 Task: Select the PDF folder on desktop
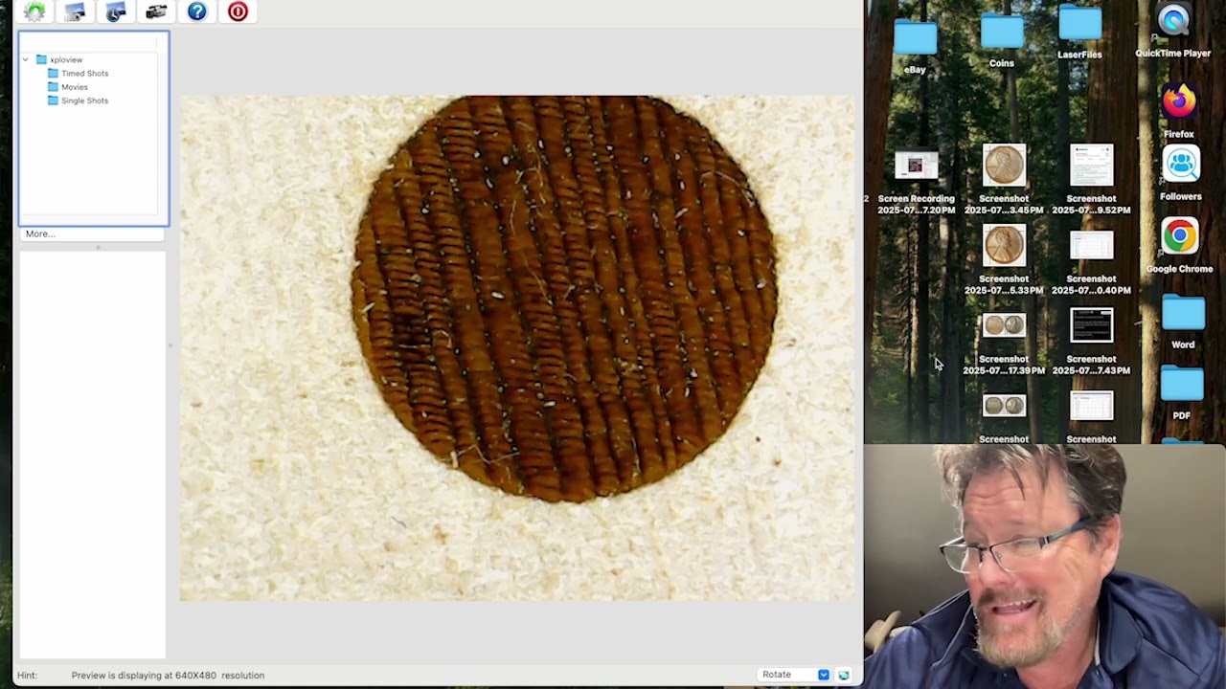click(1182, 393)
